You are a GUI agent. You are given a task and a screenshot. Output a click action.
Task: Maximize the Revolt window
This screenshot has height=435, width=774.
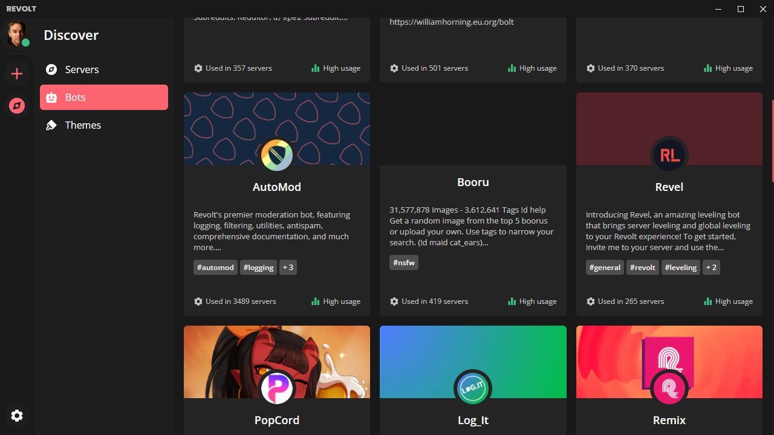(740, 9)
